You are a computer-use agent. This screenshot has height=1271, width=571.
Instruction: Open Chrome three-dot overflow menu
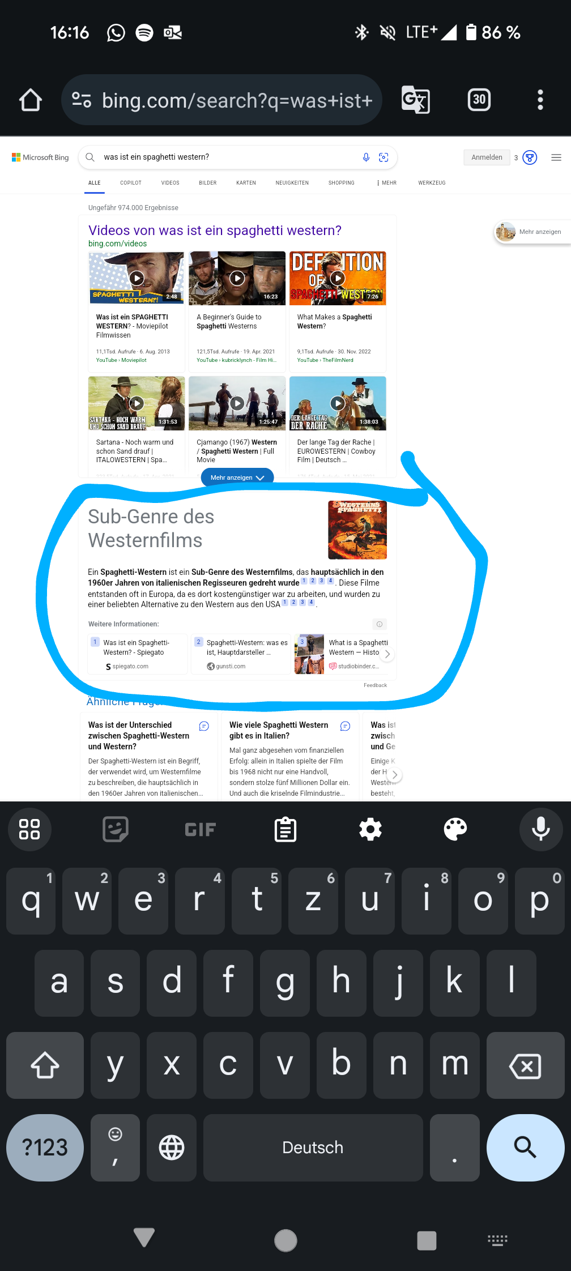point(540,100)
